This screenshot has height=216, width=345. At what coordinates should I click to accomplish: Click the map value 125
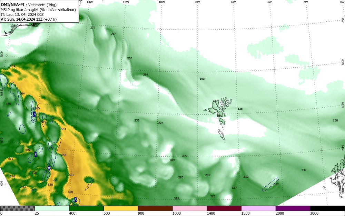coord(240,109)
